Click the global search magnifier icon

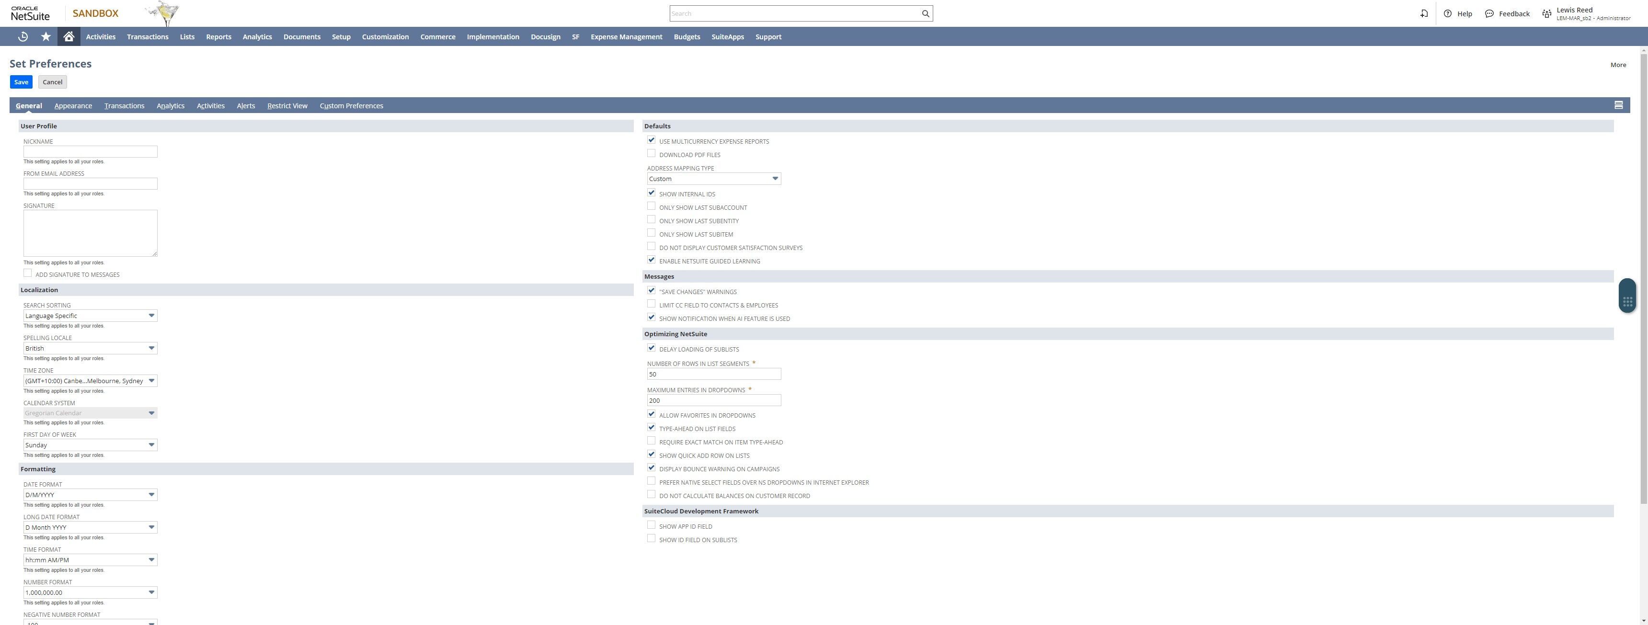[x=925, y=13]
